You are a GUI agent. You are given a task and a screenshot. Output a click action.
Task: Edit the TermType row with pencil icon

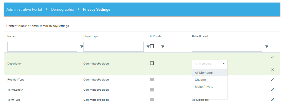[x=273, y=99]
